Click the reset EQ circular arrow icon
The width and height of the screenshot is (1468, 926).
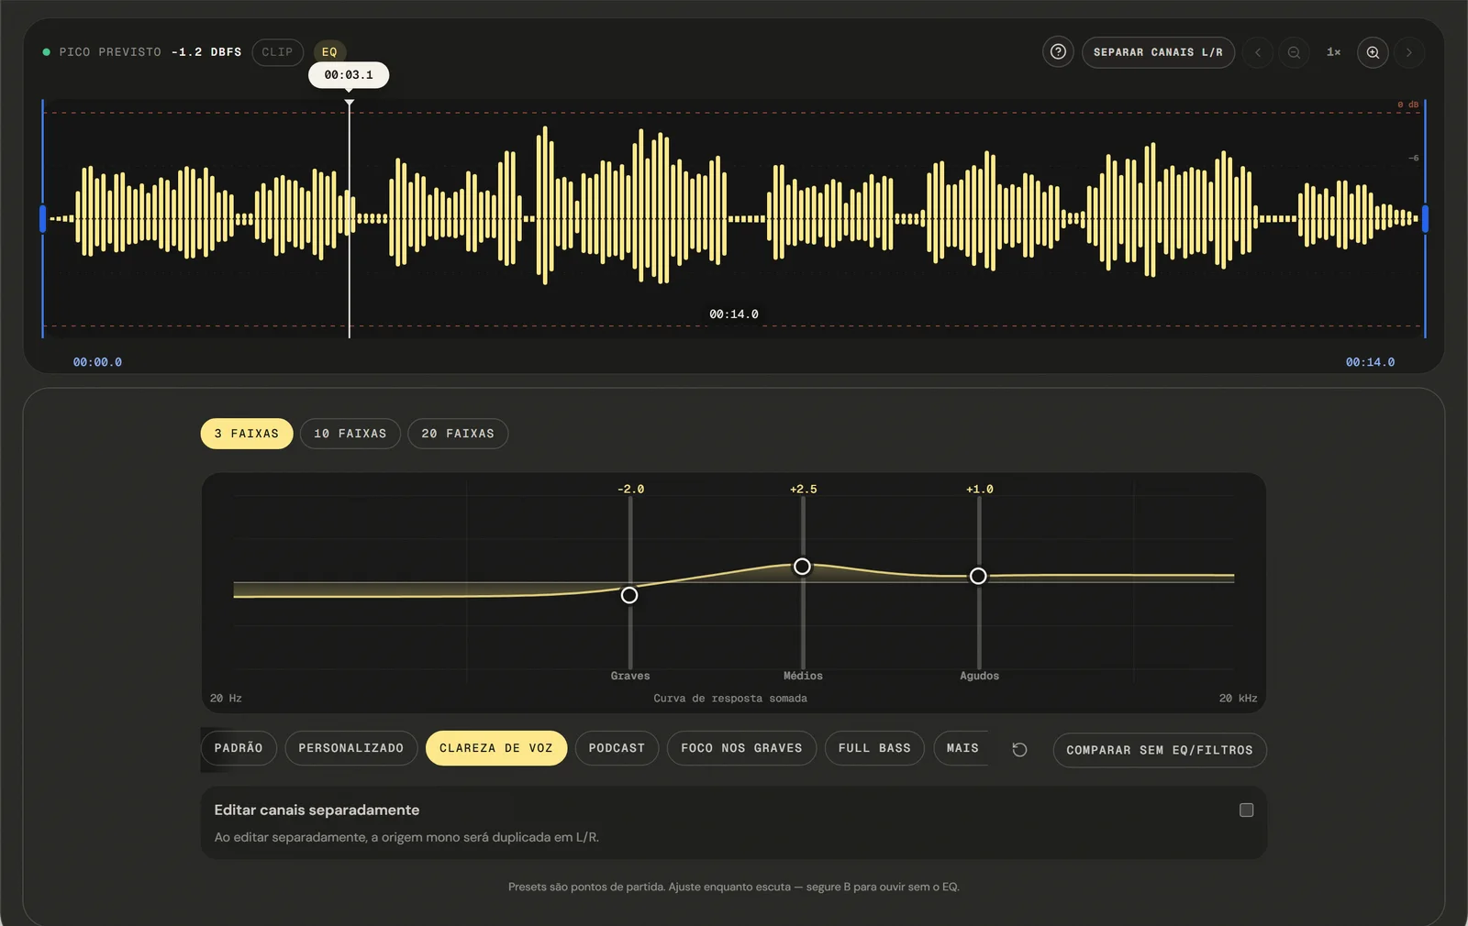coord(1019,750)
